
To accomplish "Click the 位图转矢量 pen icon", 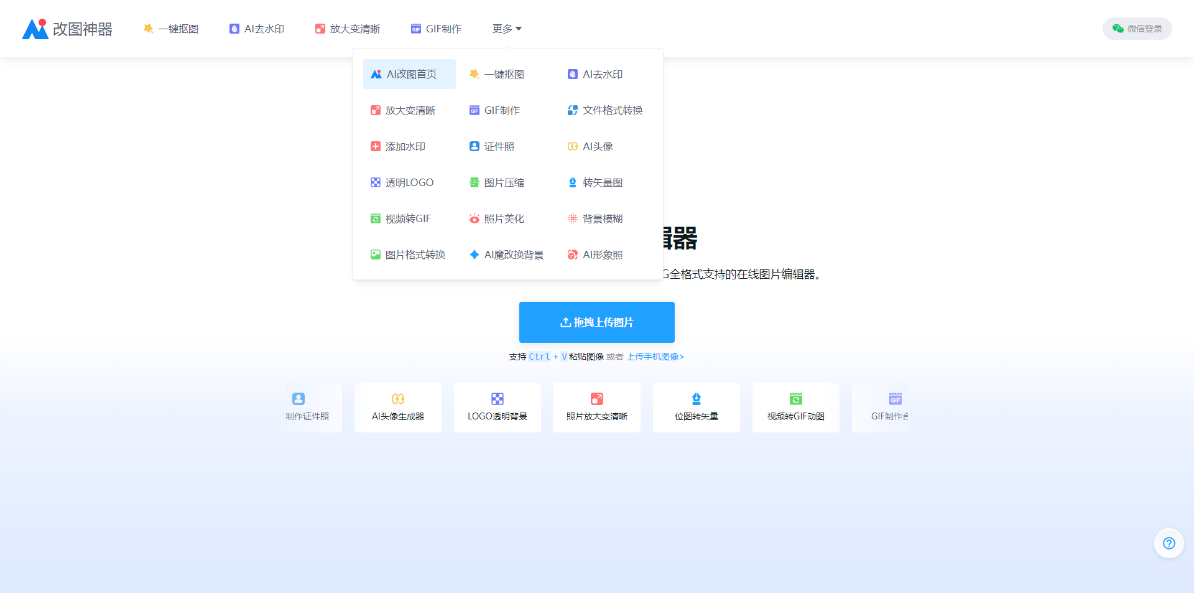I will 696,399.
